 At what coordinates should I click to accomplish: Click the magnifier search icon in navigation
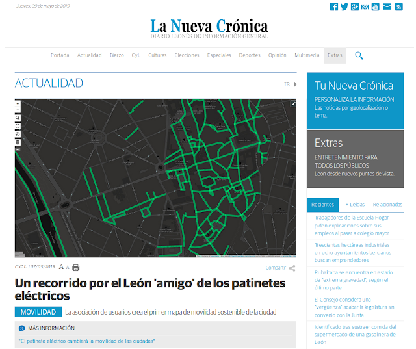coord(359,56)
